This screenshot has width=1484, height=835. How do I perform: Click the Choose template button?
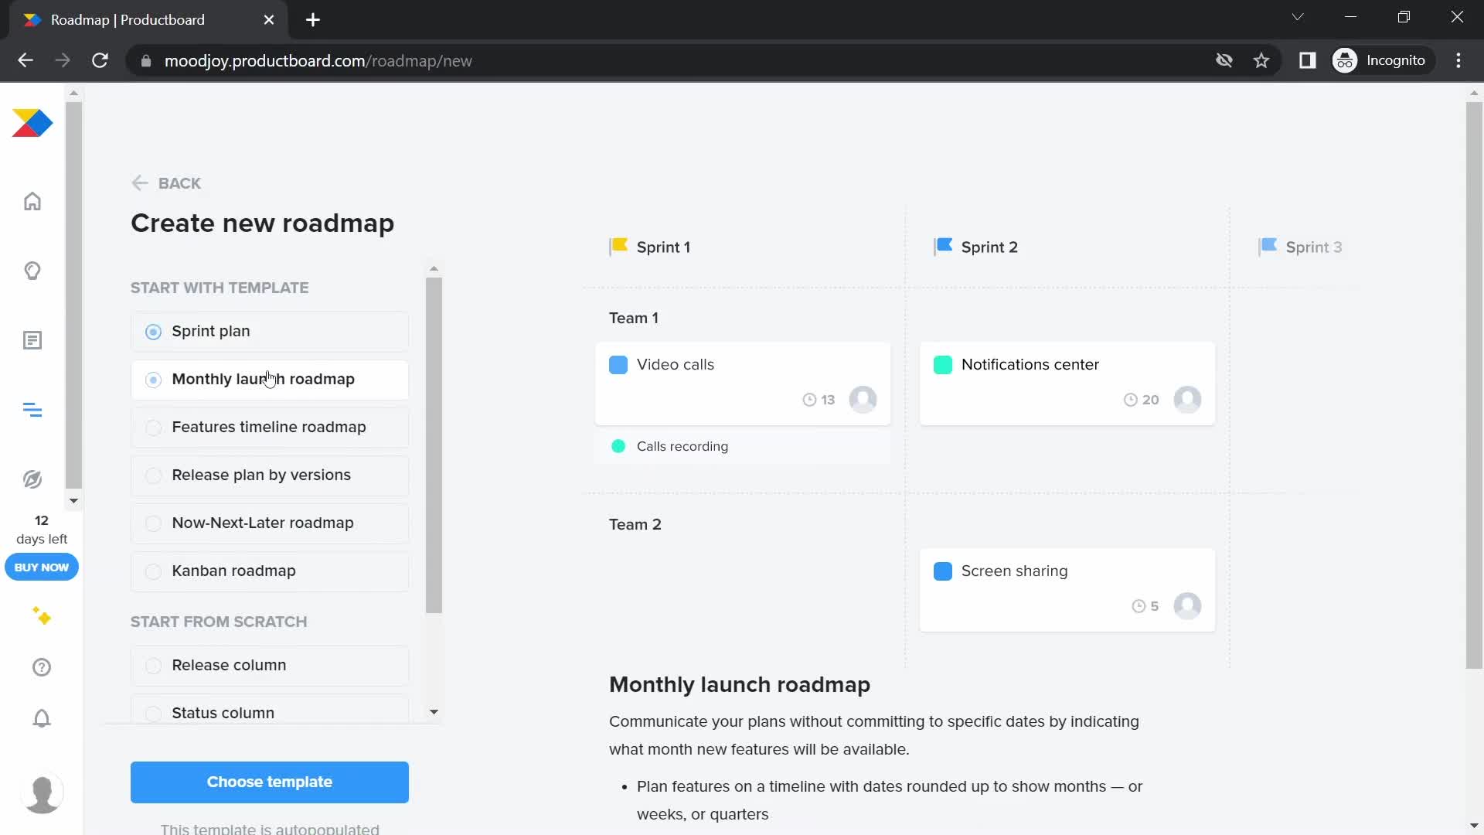tap(269, 781)
